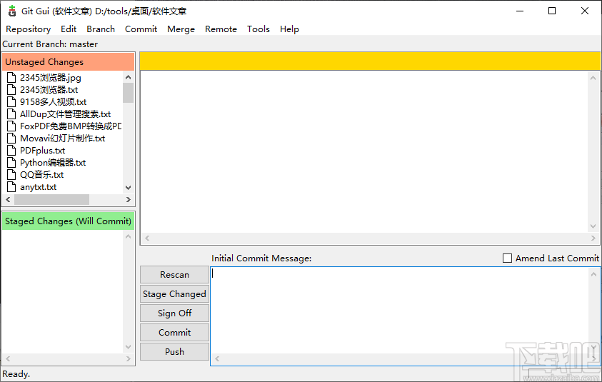602x382 pixels.
Task: Minimize the Git Gui window
Action: [x=520, y=11]
